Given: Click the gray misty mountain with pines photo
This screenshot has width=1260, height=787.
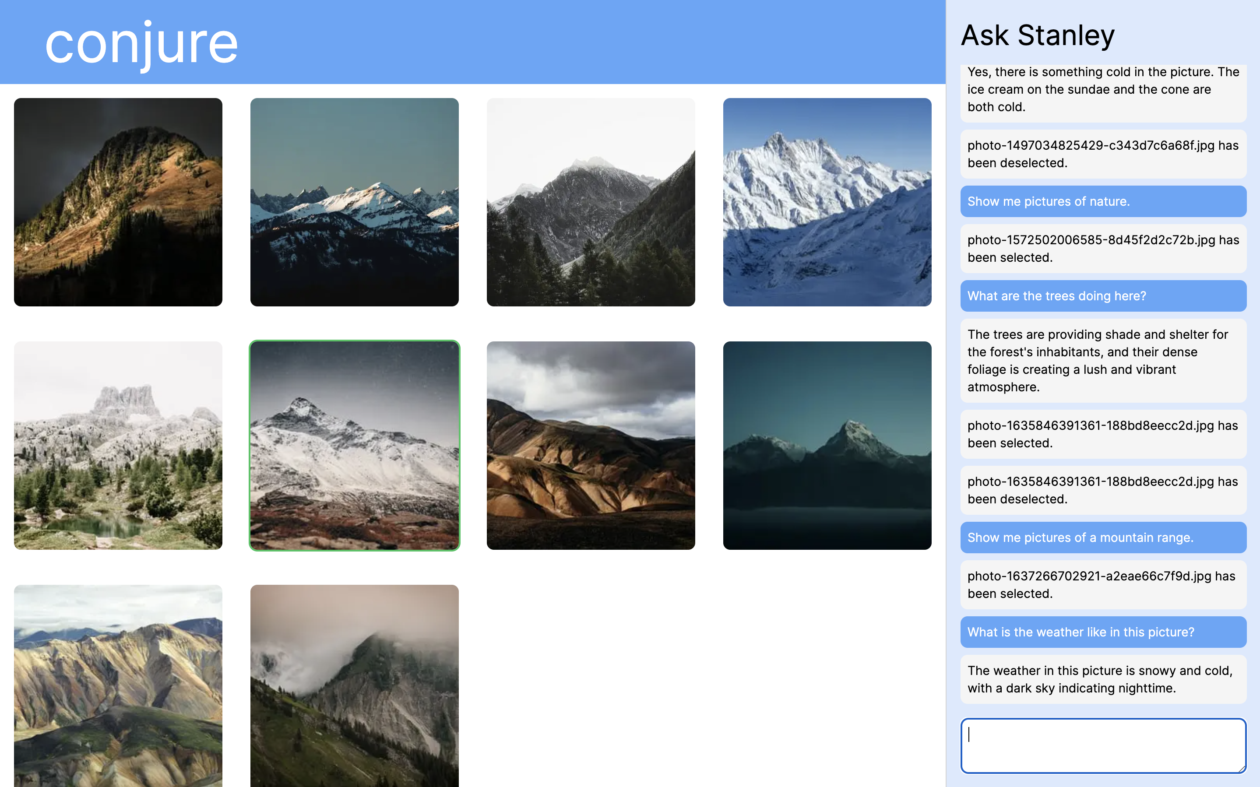Looking at the screenshot, I should point(591,202).
